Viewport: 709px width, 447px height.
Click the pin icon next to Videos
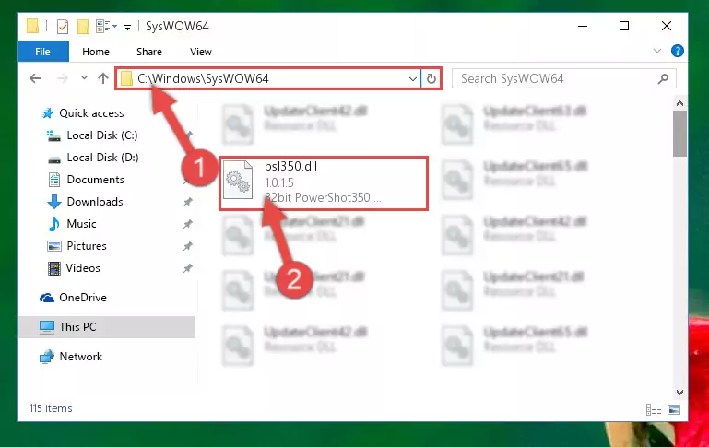[x=188, y=268]
